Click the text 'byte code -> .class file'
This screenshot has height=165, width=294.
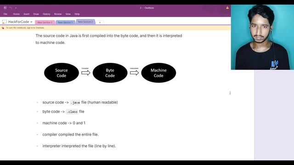click(63, 111)
